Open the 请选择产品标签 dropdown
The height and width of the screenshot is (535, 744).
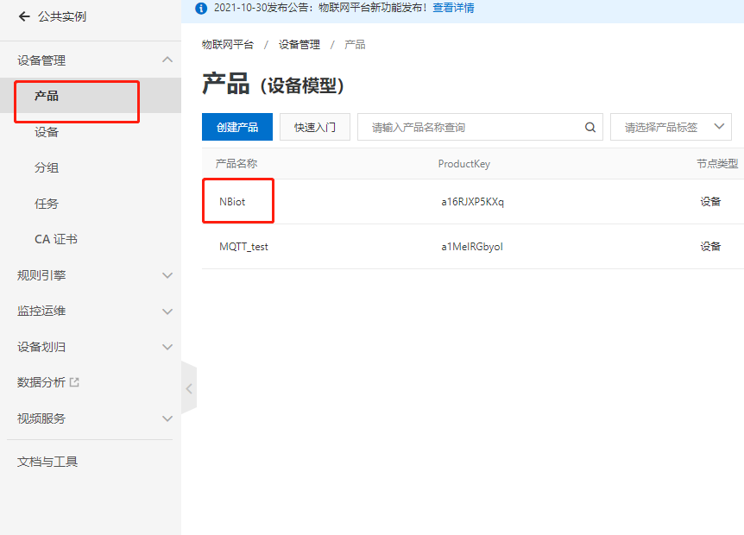click(x=671, y=126)
